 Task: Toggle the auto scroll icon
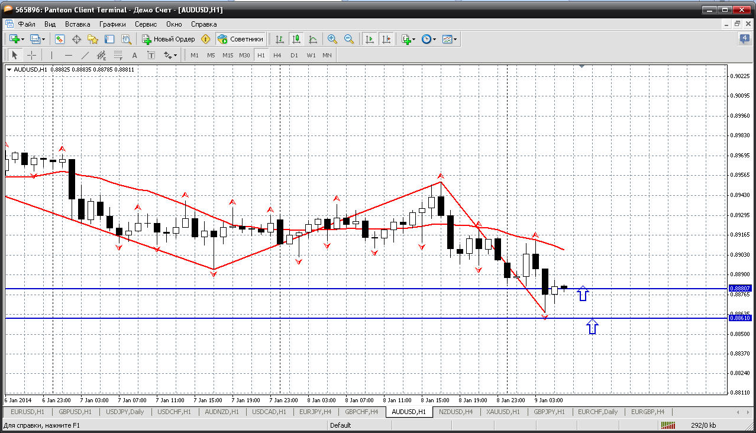tap(370, 39)
